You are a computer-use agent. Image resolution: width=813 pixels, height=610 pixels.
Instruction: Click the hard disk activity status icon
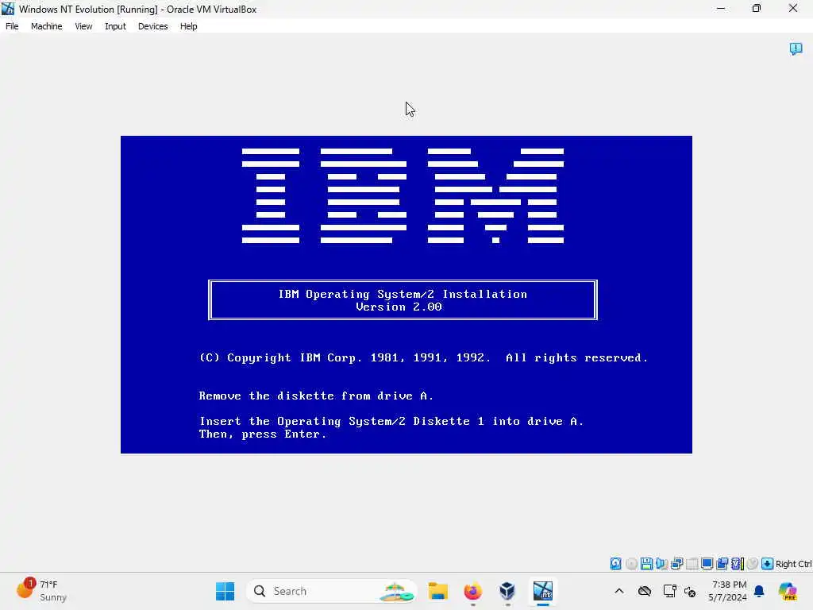coord(615,563)
